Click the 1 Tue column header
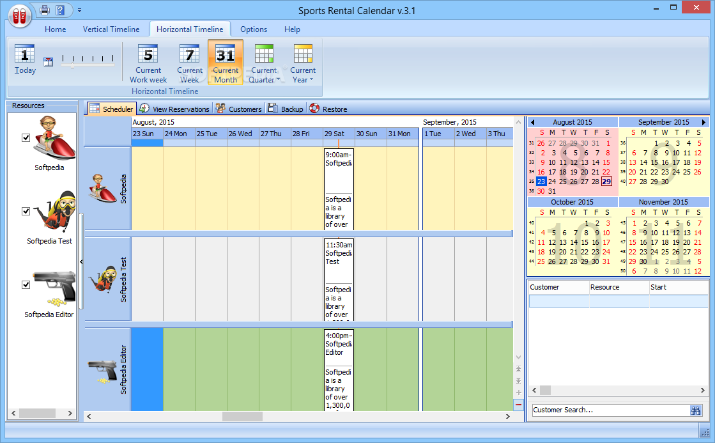The image size is (715, 443). click(x=439, y=134)
